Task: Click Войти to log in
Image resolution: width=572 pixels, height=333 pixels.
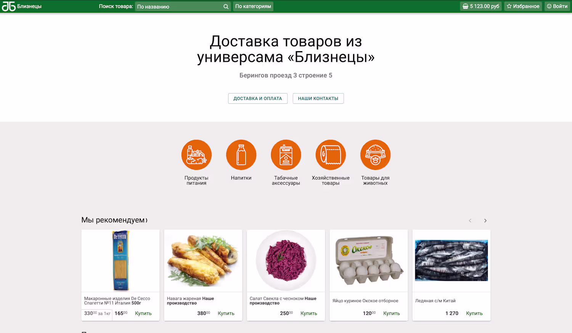Action: 557,6
